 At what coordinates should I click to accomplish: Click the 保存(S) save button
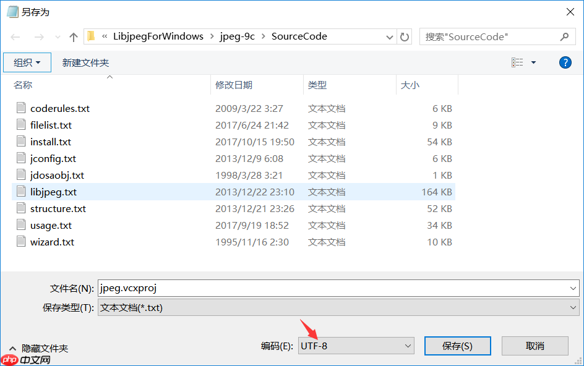(457, 346)
